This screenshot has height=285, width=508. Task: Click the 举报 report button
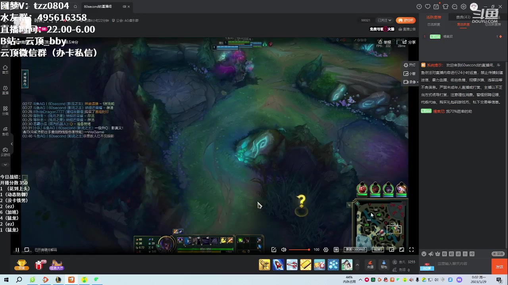coord(385,42)
